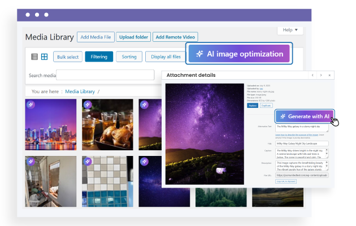Select city skyline image thumbnail
356x226 pixels.
51,124
